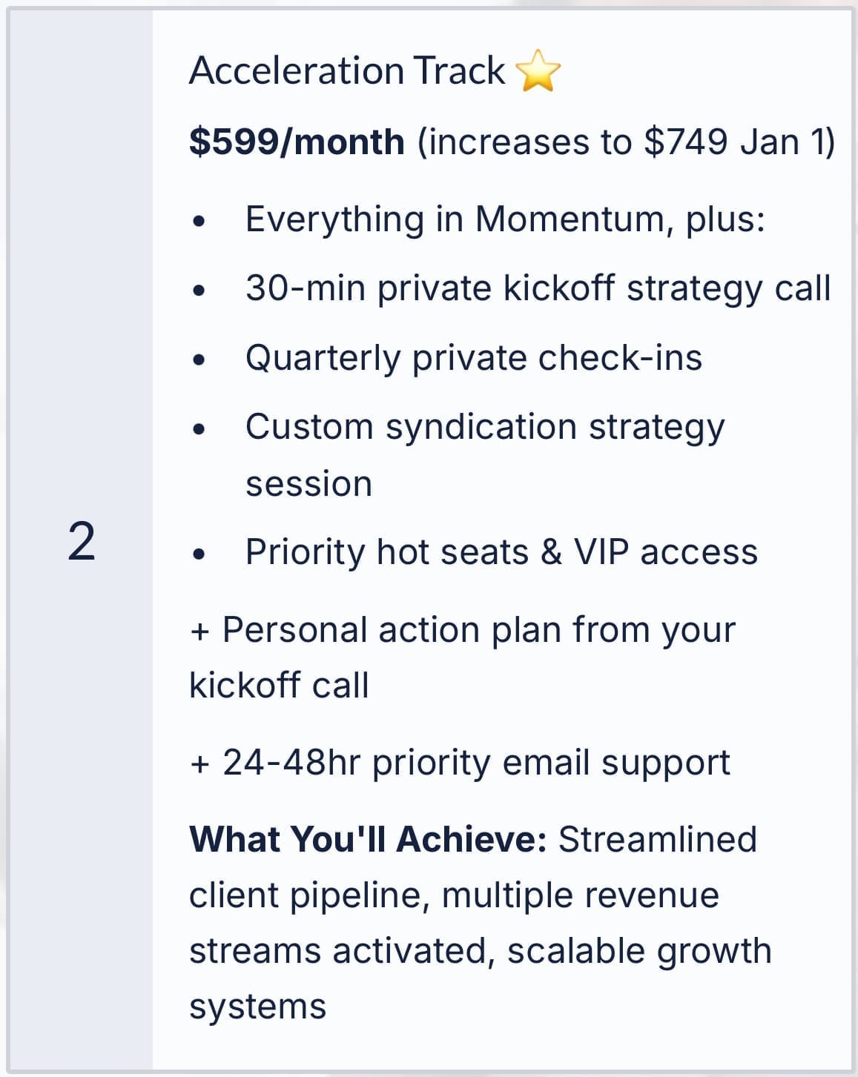Click the "scalable growth" text in the achievements
Screen dimensions: 858x1077
[x=638, y=951]
